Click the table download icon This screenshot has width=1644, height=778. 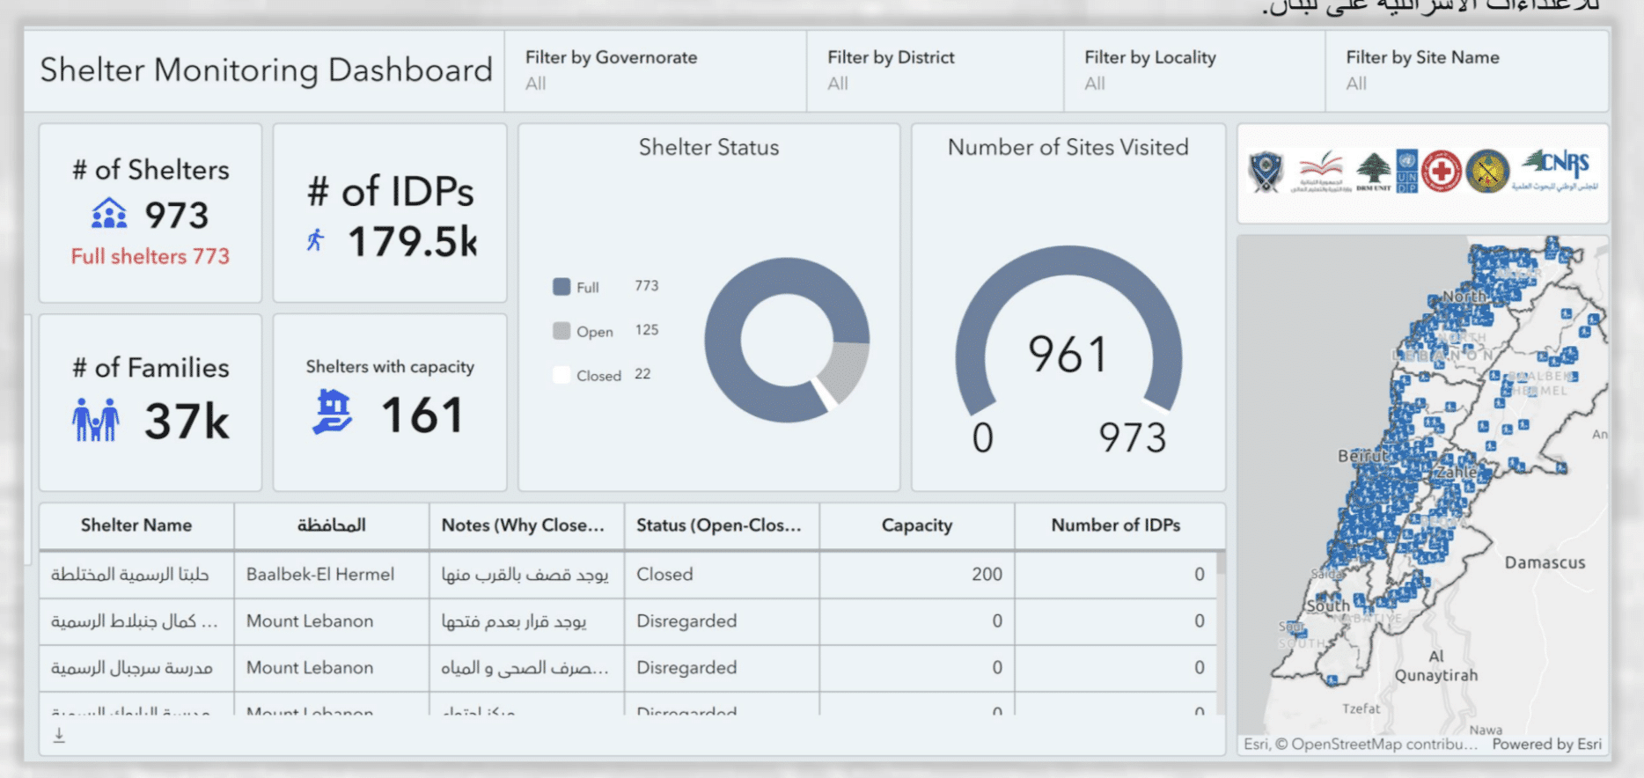[x=59, y=735]
